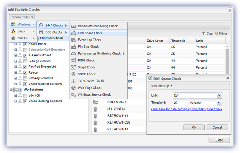Open the Linux submenu item
240x153 pixels.
pyautogui.click(x=23, y=32)
